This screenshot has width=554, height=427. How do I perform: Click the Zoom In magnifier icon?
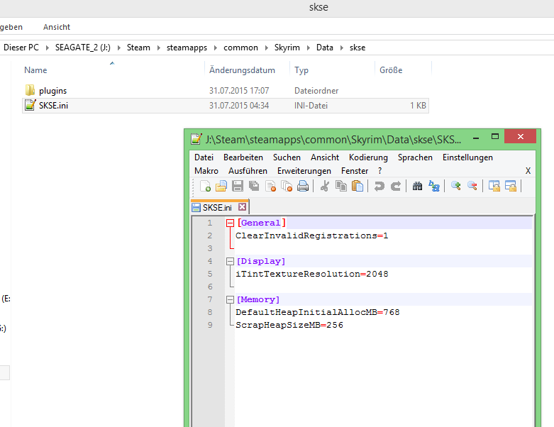[456, 186]
